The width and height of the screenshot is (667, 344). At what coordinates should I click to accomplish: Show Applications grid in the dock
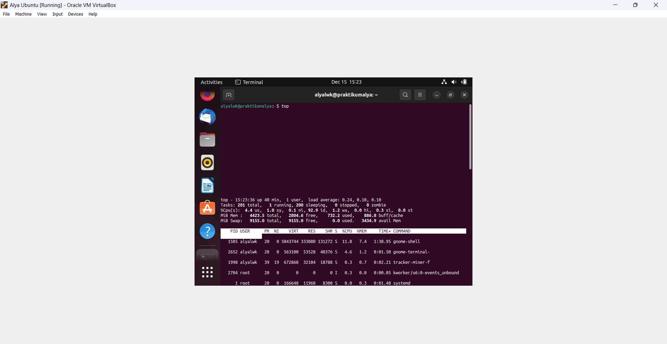(x=207, y=272)
